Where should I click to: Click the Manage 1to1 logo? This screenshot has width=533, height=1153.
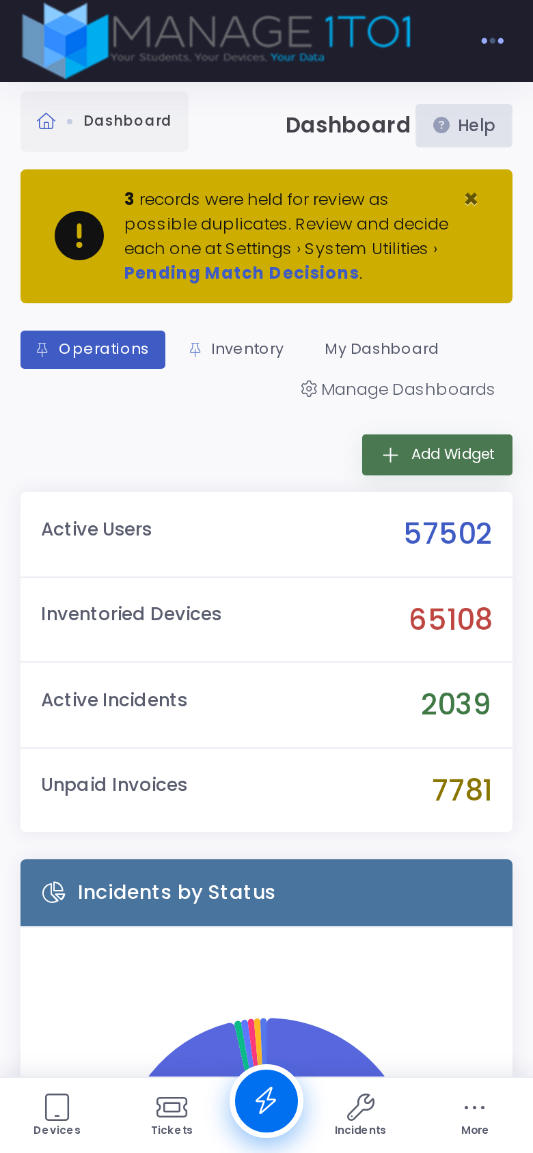tap(217, 40)
